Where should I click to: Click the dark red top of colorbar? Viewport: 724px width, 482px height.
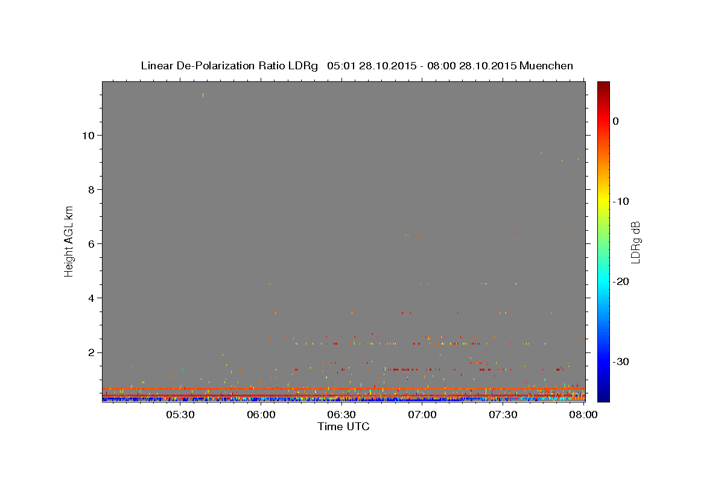(x=603, y=87)
